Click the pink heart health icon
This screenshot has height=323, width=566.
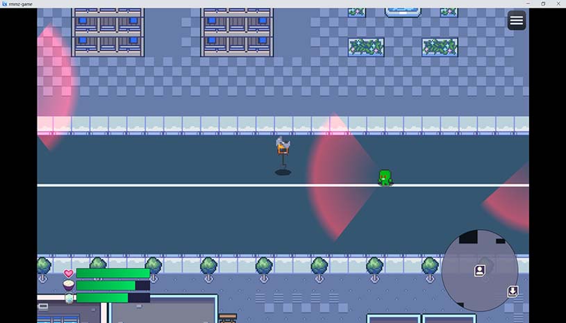(x=68, y=274)
